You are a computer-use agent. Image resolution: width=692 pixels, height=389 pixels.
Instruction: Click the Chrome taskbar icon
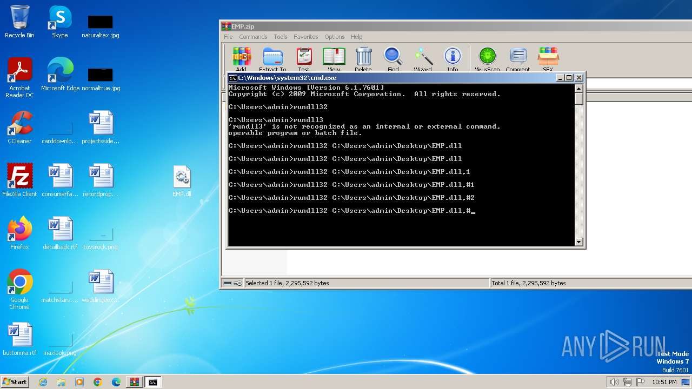click(x=98, y=382)
